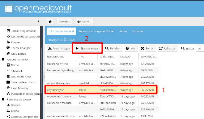Screen dimensions: 204x119
Task: Collapse the Almacenamiento section
Action: 3,59
